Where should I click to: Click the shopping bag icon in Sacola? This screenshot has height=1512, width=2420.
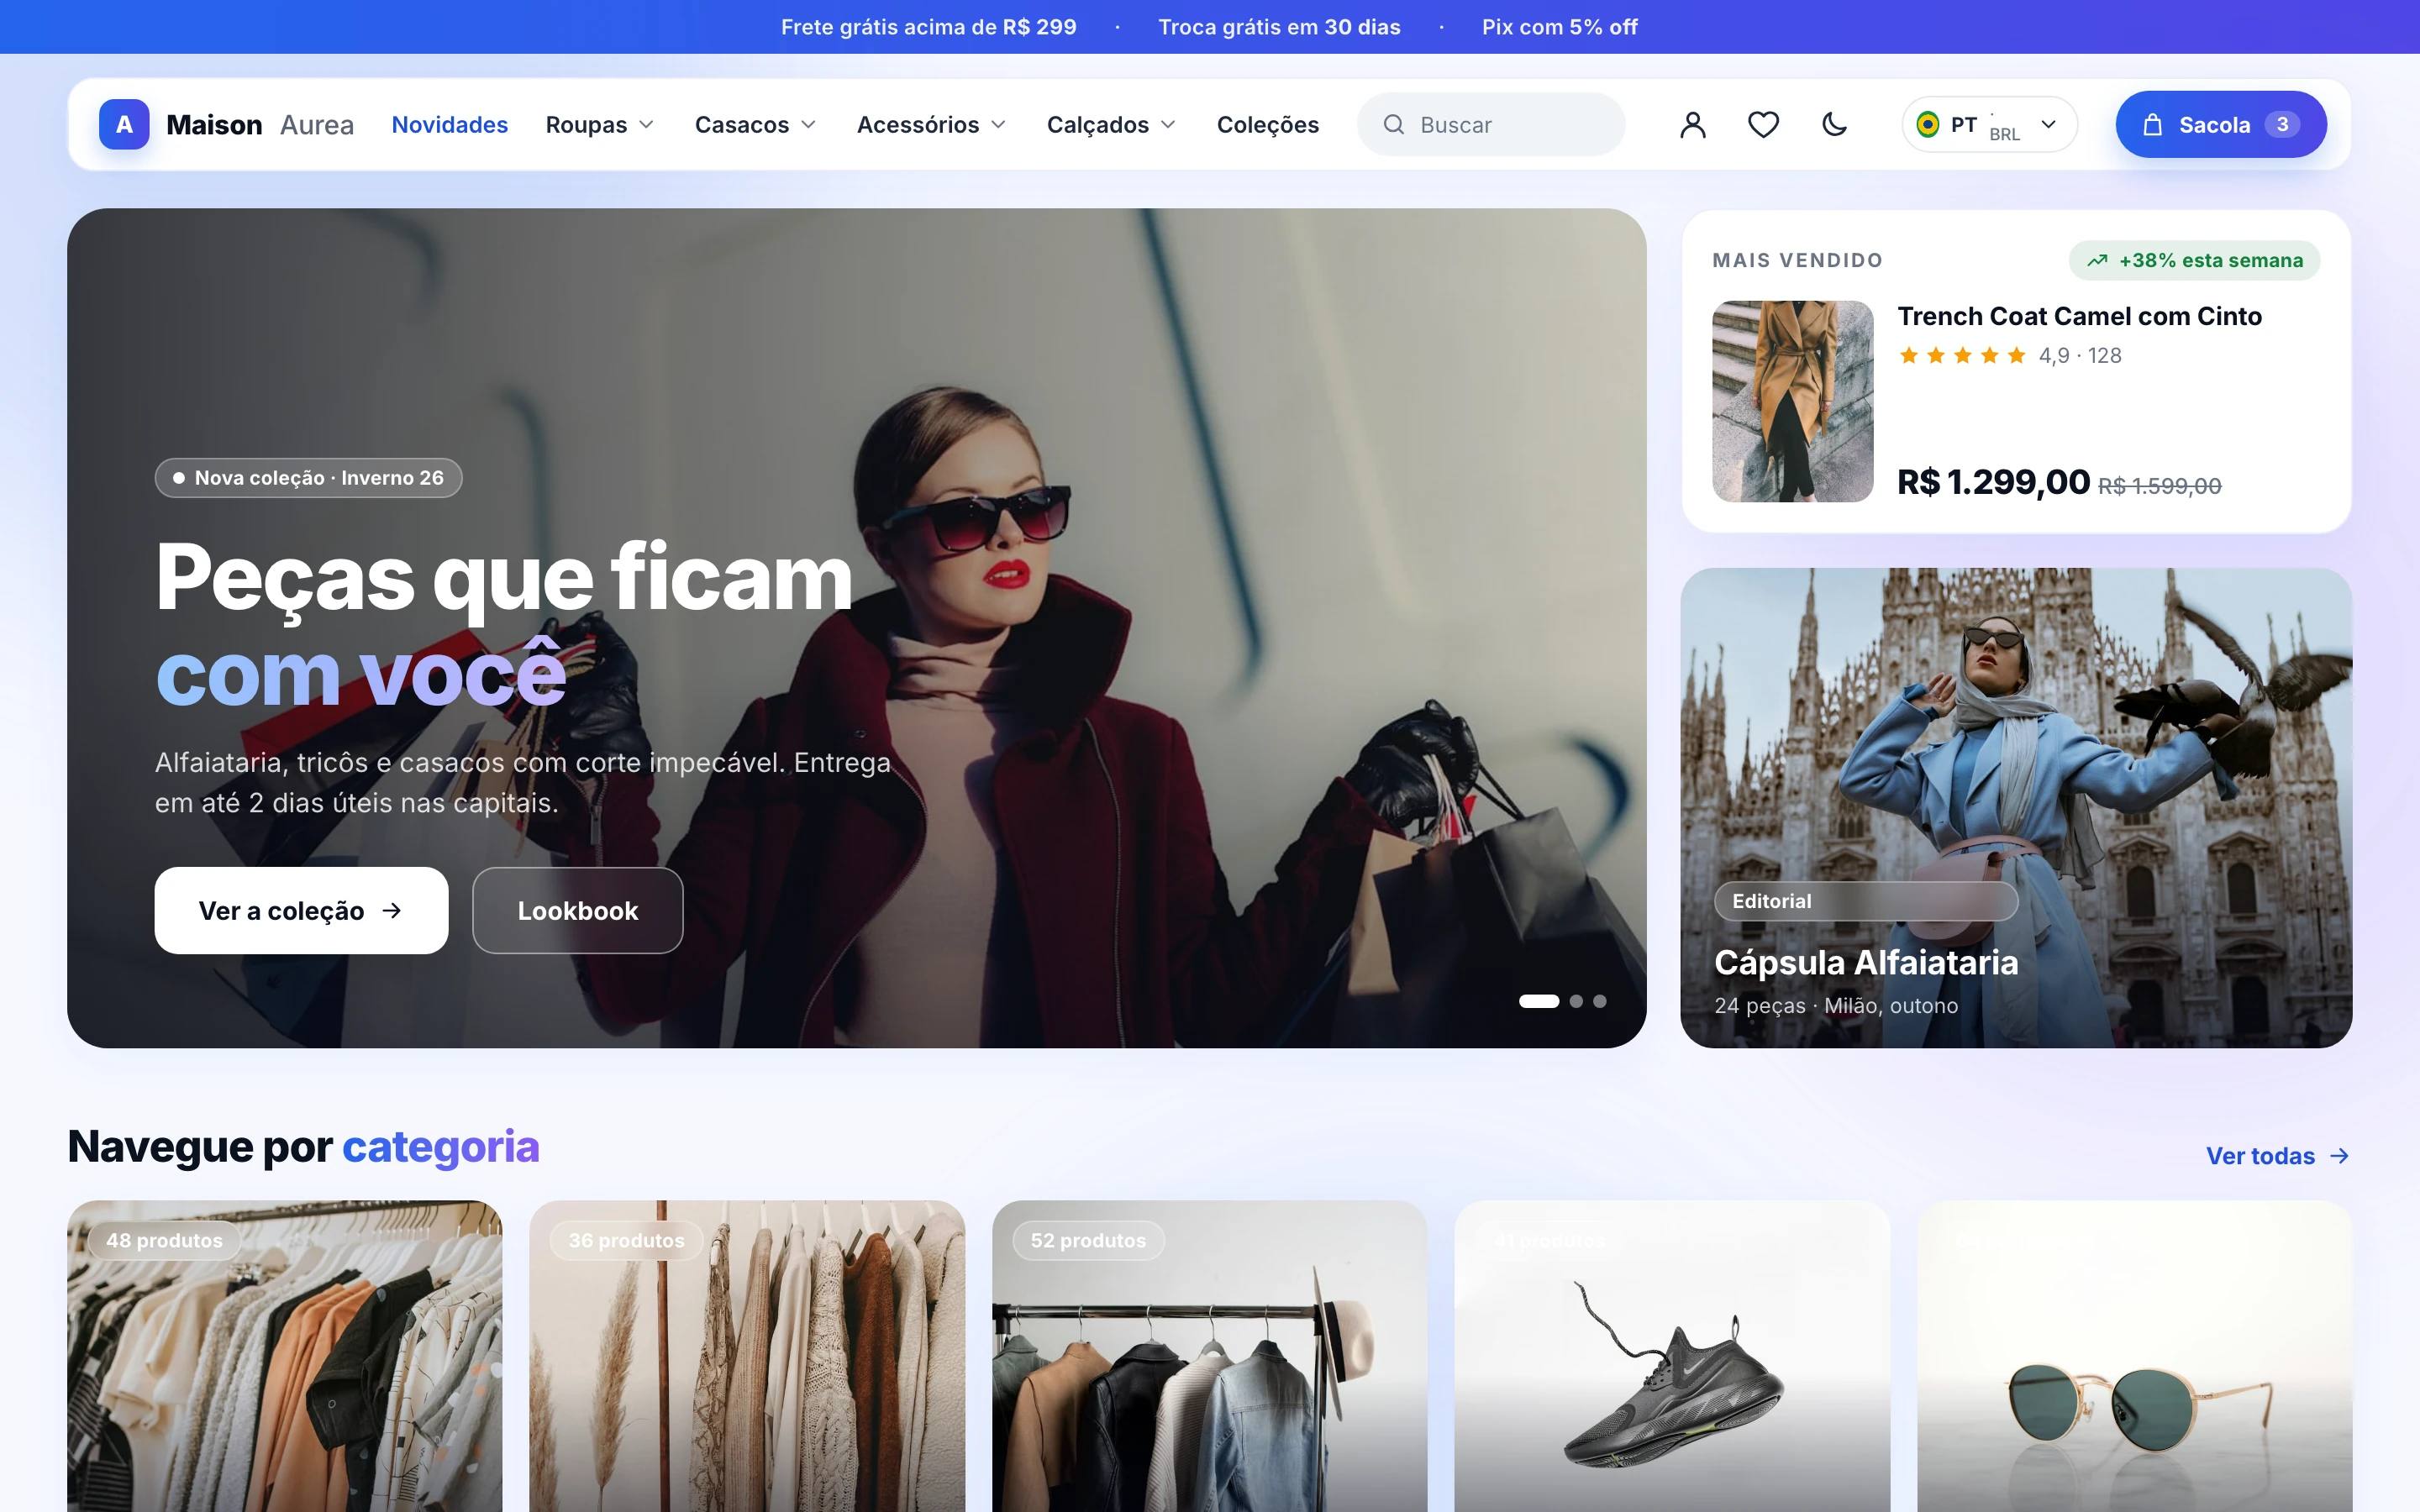(x=2152, y=125)
